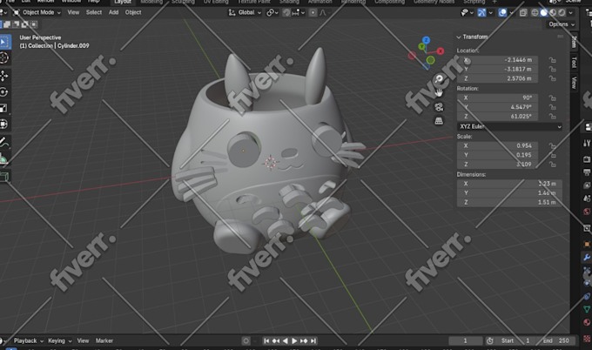This screenshot has height=350, width=592.
Task: Click the green Y axis gizmo
Action: click(x=421, y=47)
